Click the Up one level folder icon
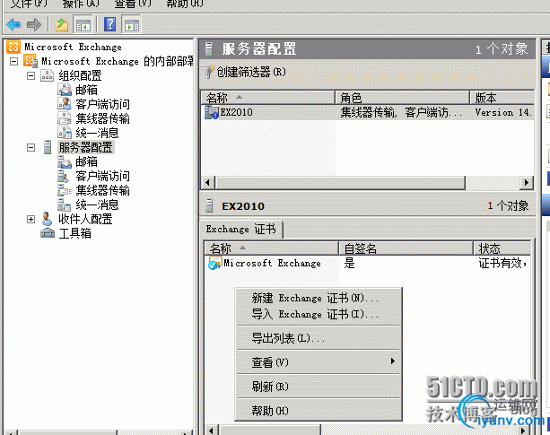Image resolution: width=550 pixels, height=435 pixels. (x=62, y=24)
